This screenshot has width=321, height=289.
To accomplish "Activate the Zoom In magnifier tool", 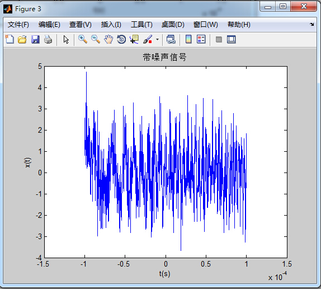I will (83, 39).
